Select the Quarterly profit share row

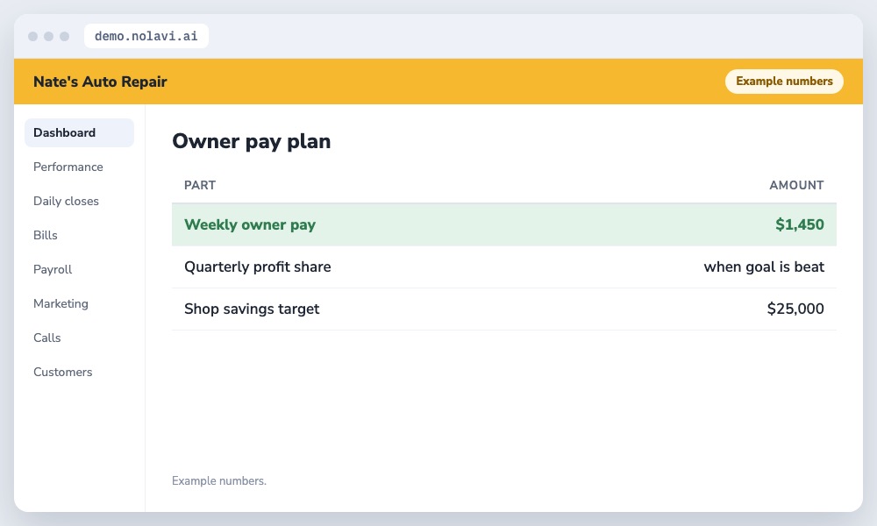pyautogui.click(x=504, y=267)
